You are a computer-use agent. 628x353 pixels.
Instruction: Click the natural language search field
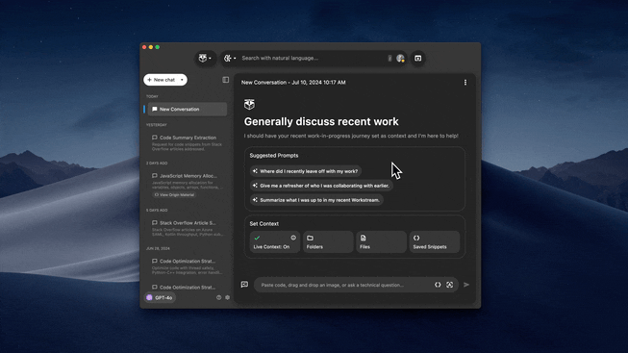click(313, 58)
